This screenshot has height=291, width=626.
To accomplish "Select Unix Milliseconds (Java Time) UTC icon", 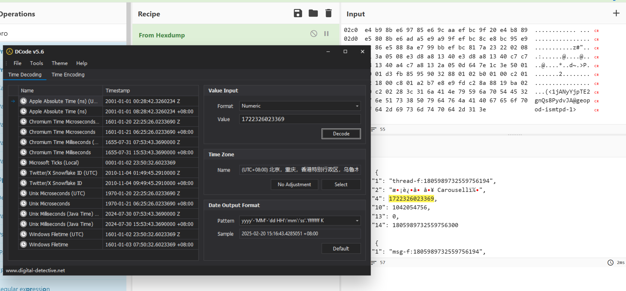I will [x=24, y=214].
